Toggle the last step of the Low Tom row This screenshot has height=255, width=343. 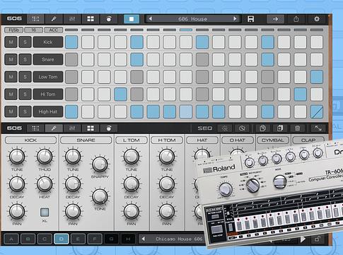tap(317, 76)
